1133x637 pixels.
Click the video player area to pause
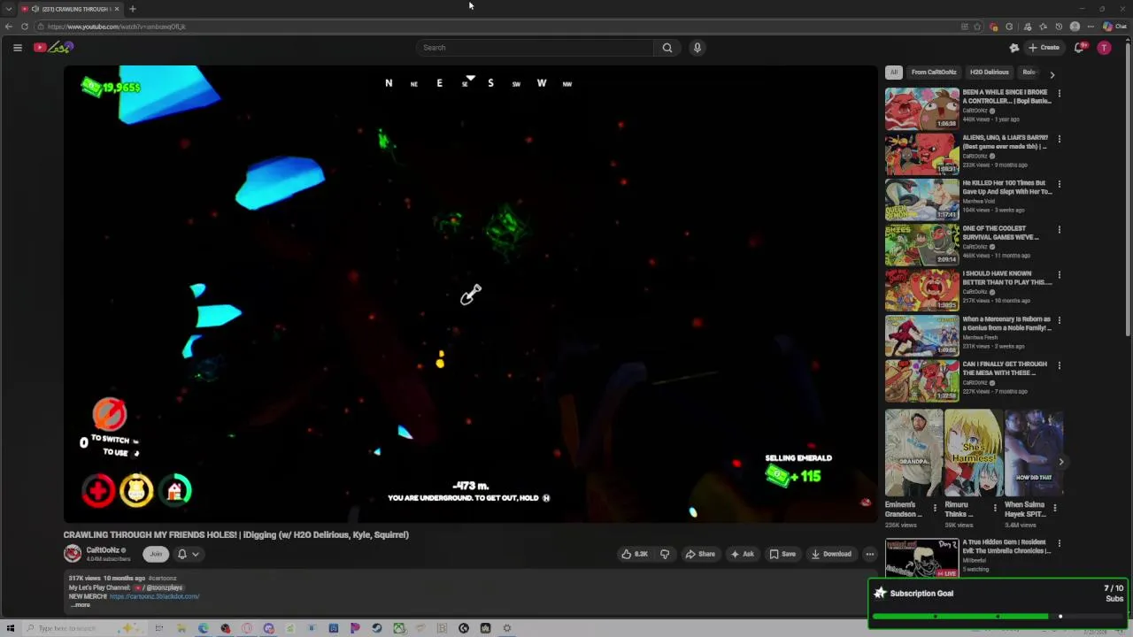pos(470,294)
